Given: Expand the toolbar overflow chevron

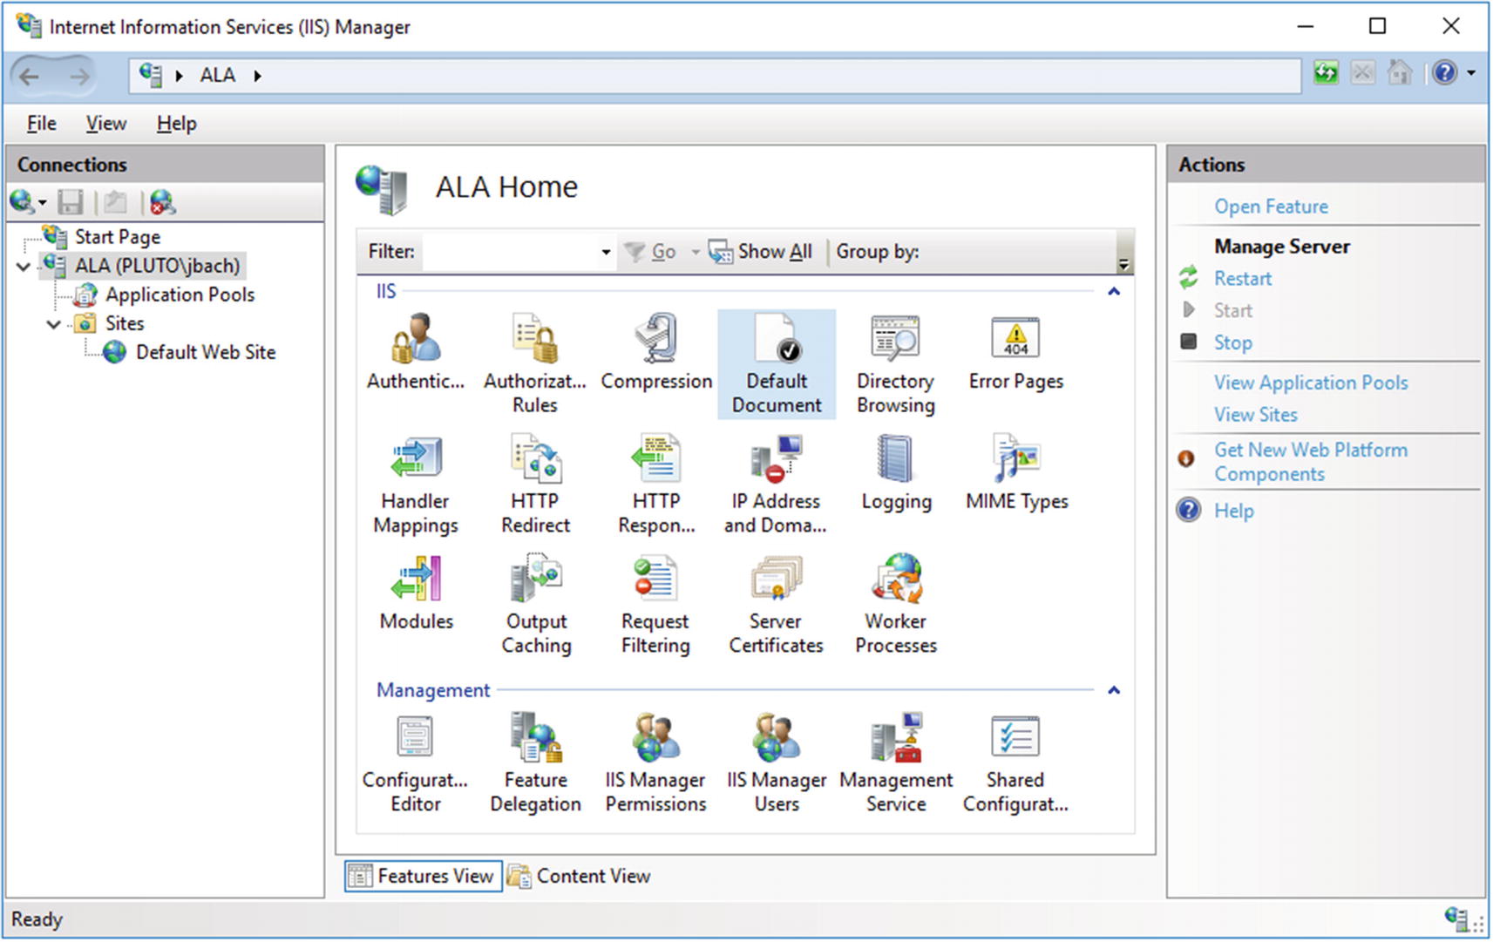Looking at the screenshot, I should pyautogui.click(x=1124, y=264).
